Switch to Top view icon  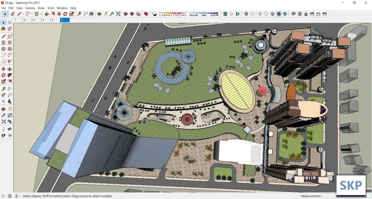[299, 14]
